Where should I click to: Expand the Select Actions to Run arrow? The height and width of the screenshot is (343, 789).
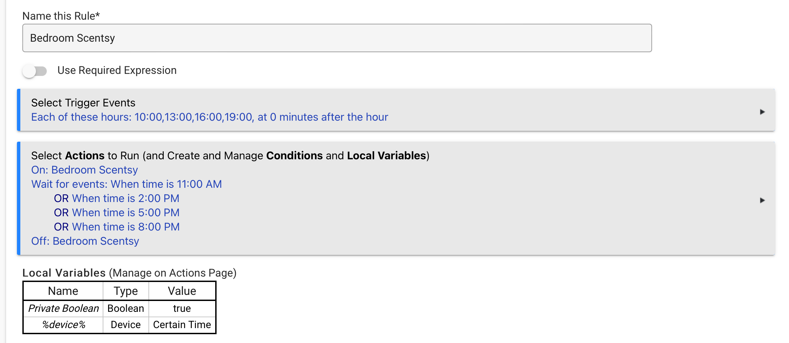(762, 200)
